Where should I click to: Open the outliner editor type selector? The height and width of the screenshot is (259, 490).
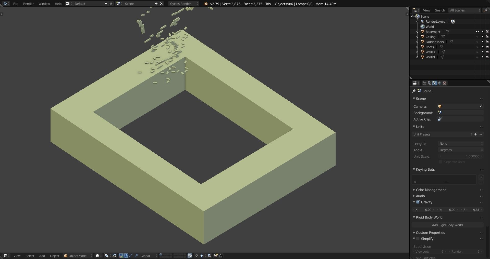[416, 10]
